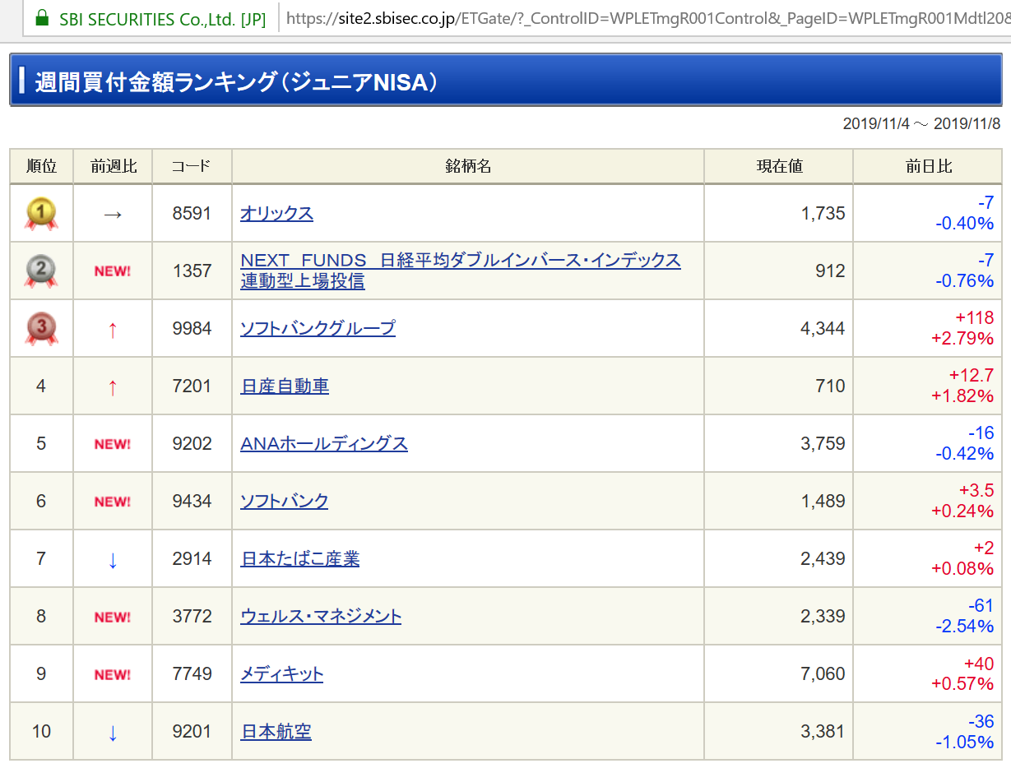Open the オリックス stock link
1011x768 pixels.
(276, 214)
